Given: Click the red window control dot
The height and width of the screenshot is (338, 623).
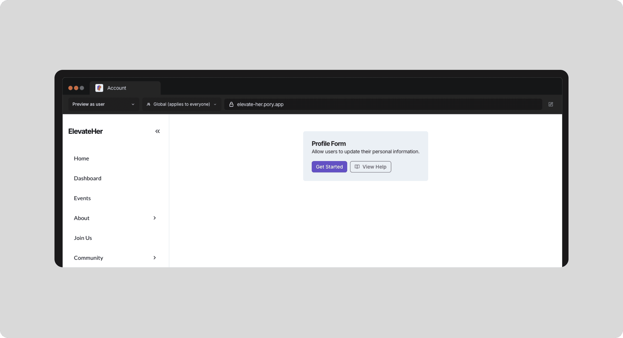Looking at the screenshot, I should [x=70, y=88].
